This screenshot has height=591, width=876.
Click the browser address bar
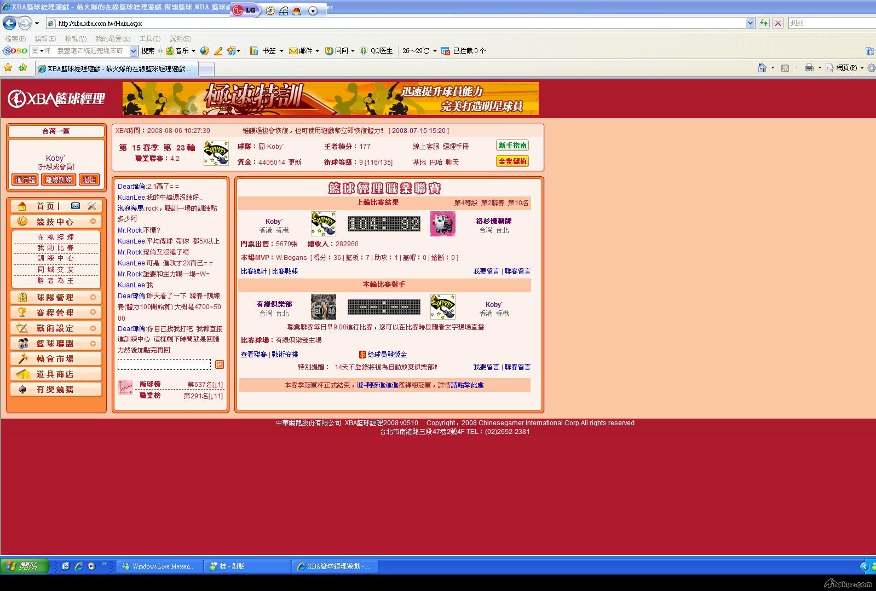(401, 23)
